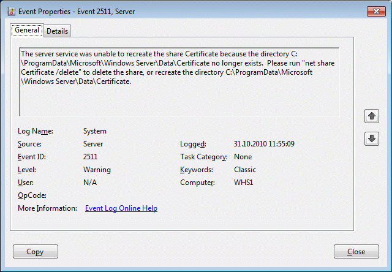Click the Event ID value 2511
This screenshot has height=272, width=392.
tap(90, 157)
